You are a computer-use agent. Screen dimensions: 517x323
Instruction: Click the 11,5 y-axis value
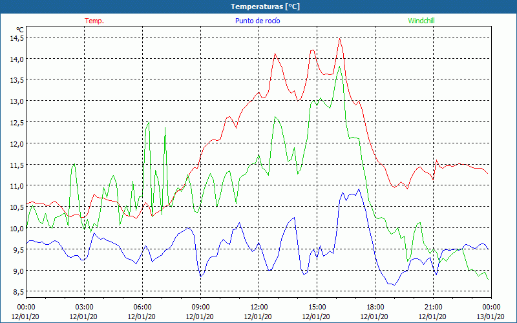(17, 165)
